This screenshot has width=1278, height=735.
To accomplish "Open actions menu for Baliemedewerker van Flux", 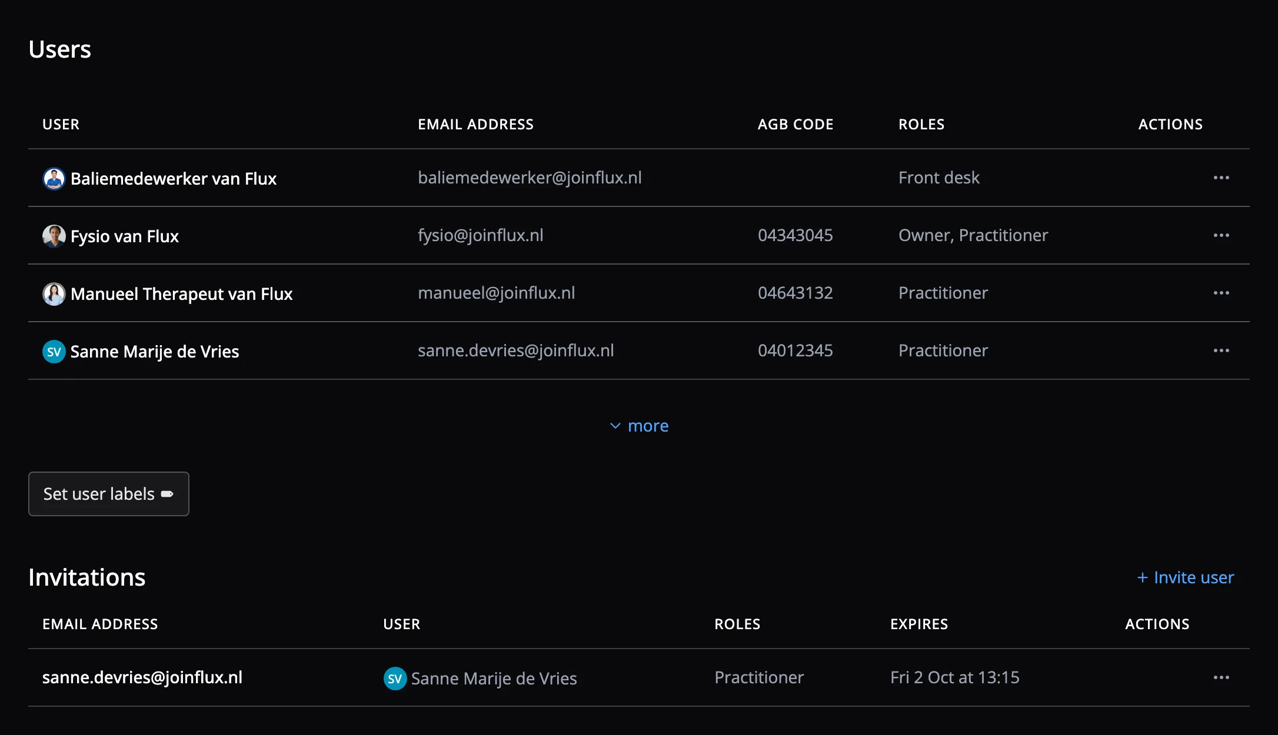I will click(1221, 178).
